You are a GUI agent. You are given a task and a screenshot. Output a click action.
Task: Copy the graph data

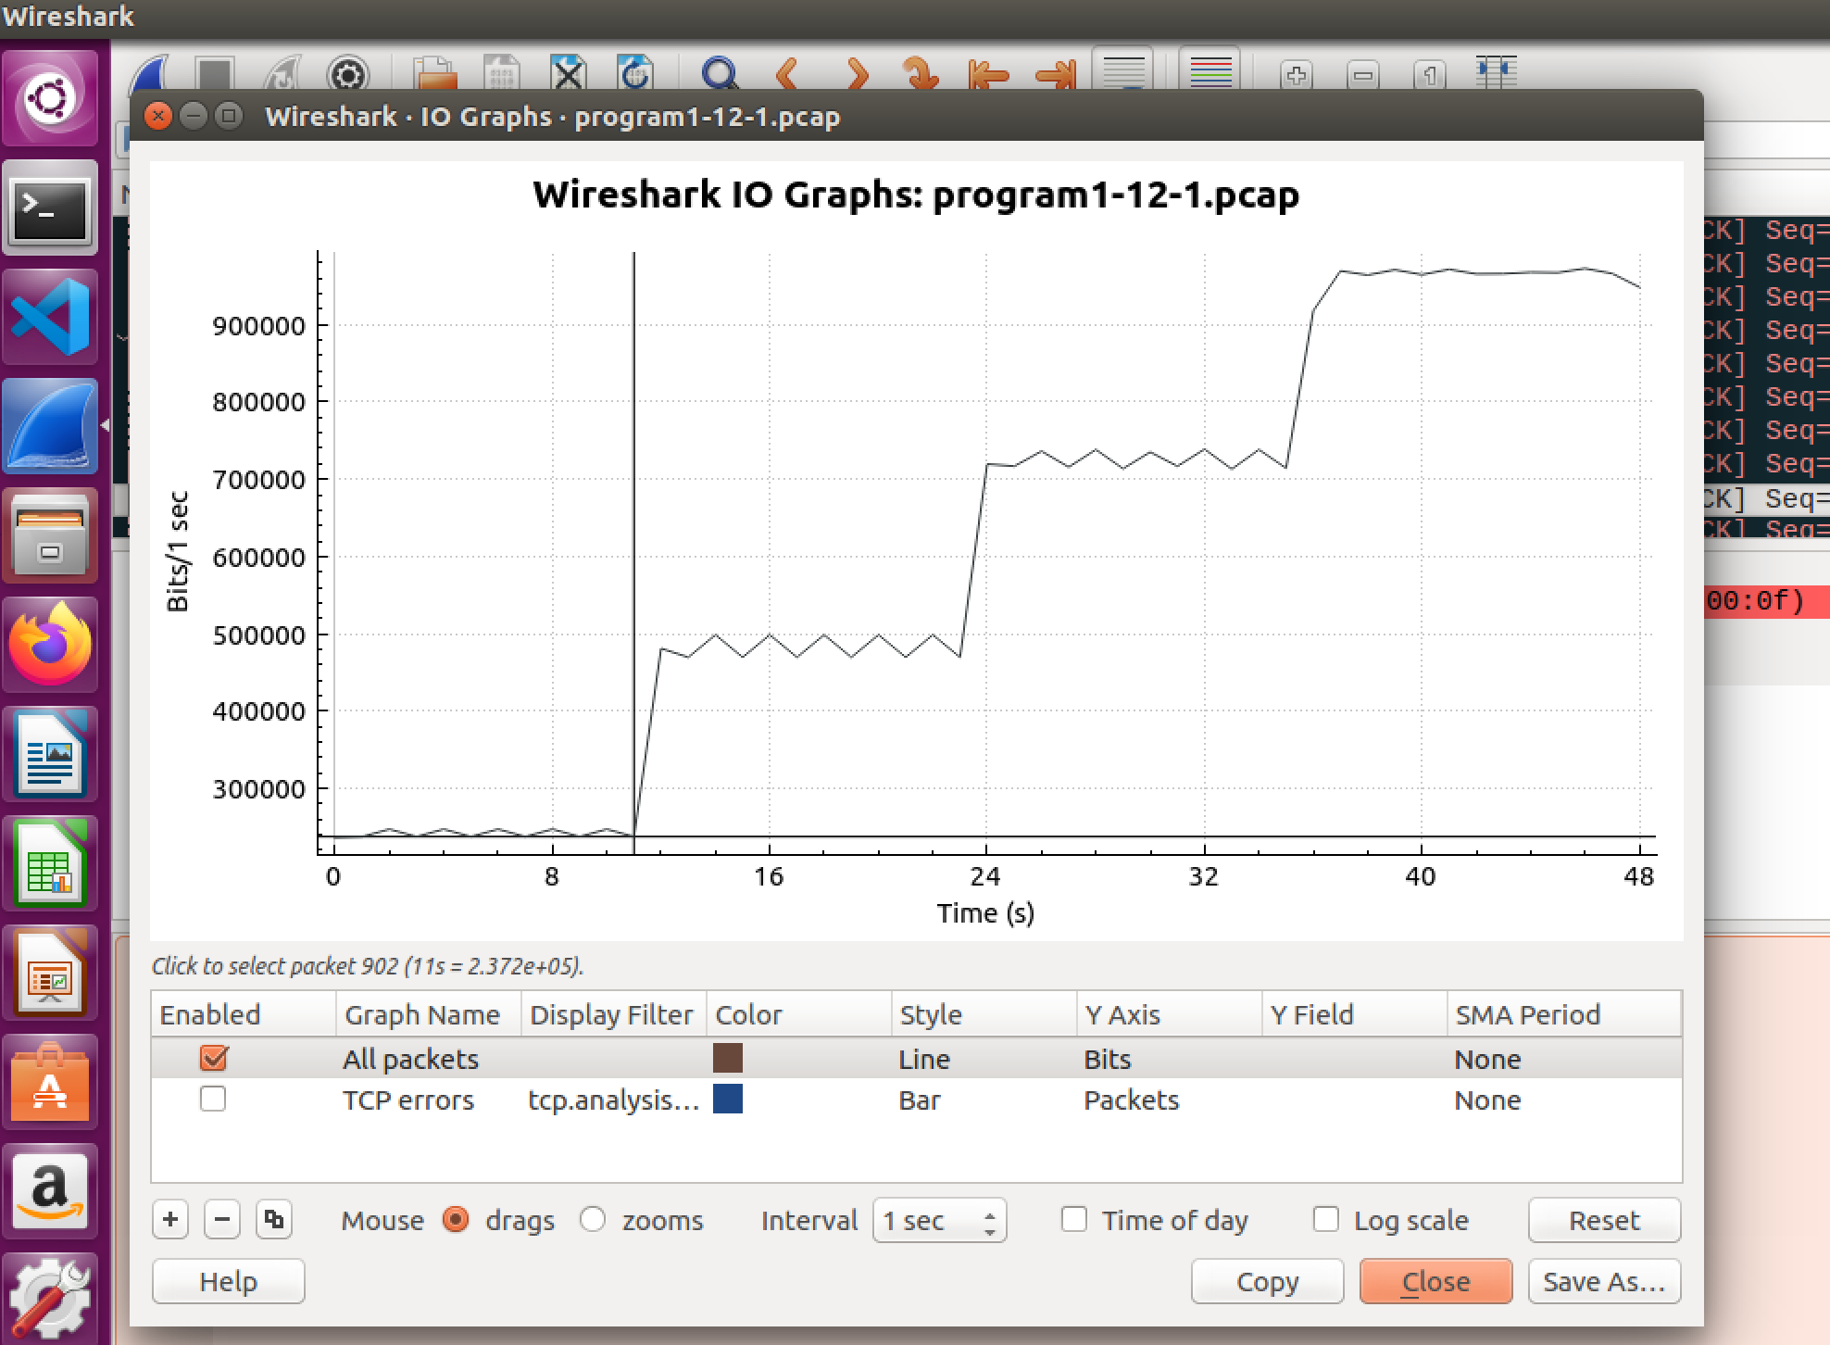tap(1267, 1281)
